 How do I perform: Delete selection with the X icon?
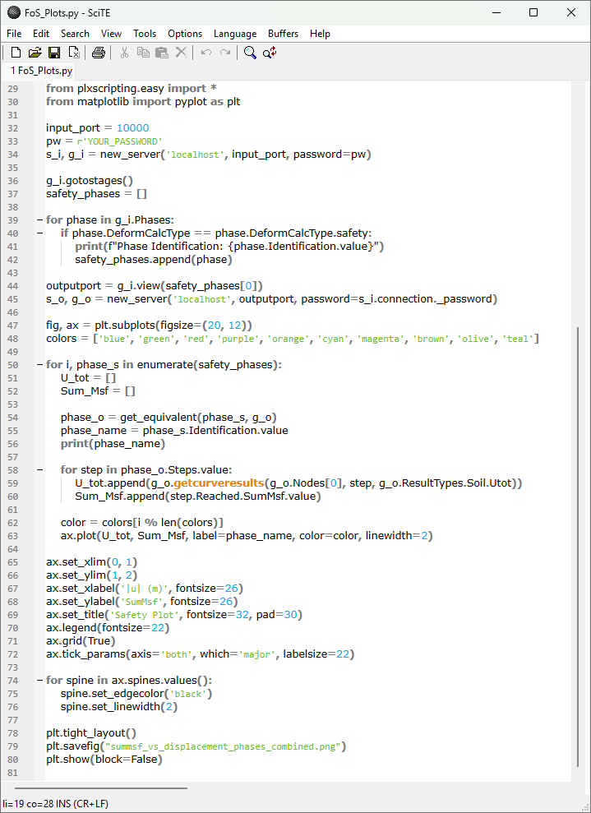181,53
